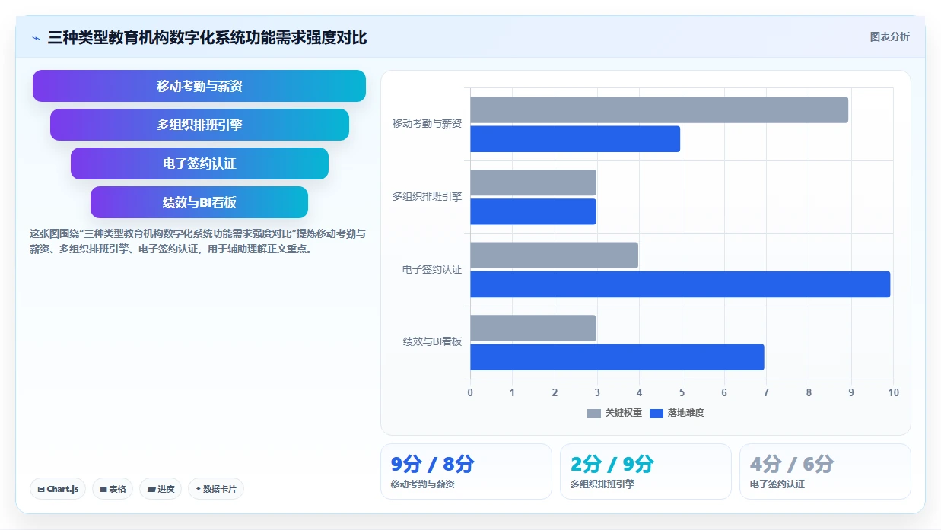
Task: Click the 移动考勤与薪资 y-axis label
Action: pyautogui.click(x=427, y=124)
